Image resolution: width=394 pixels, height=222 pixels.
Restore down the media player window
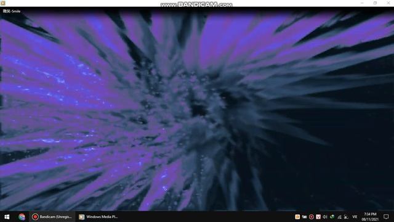click(375, 2)
